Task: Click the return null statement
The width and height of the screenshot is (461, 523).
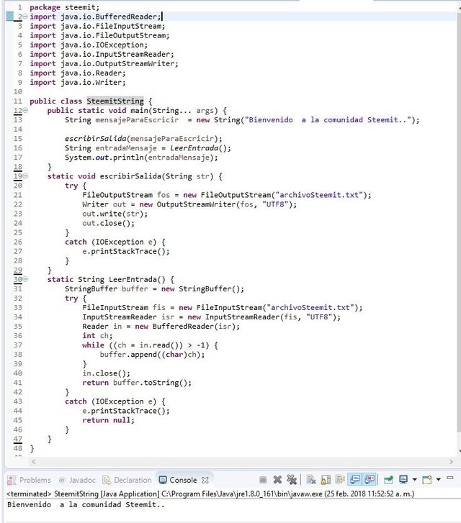Action: tap(108, 420)
